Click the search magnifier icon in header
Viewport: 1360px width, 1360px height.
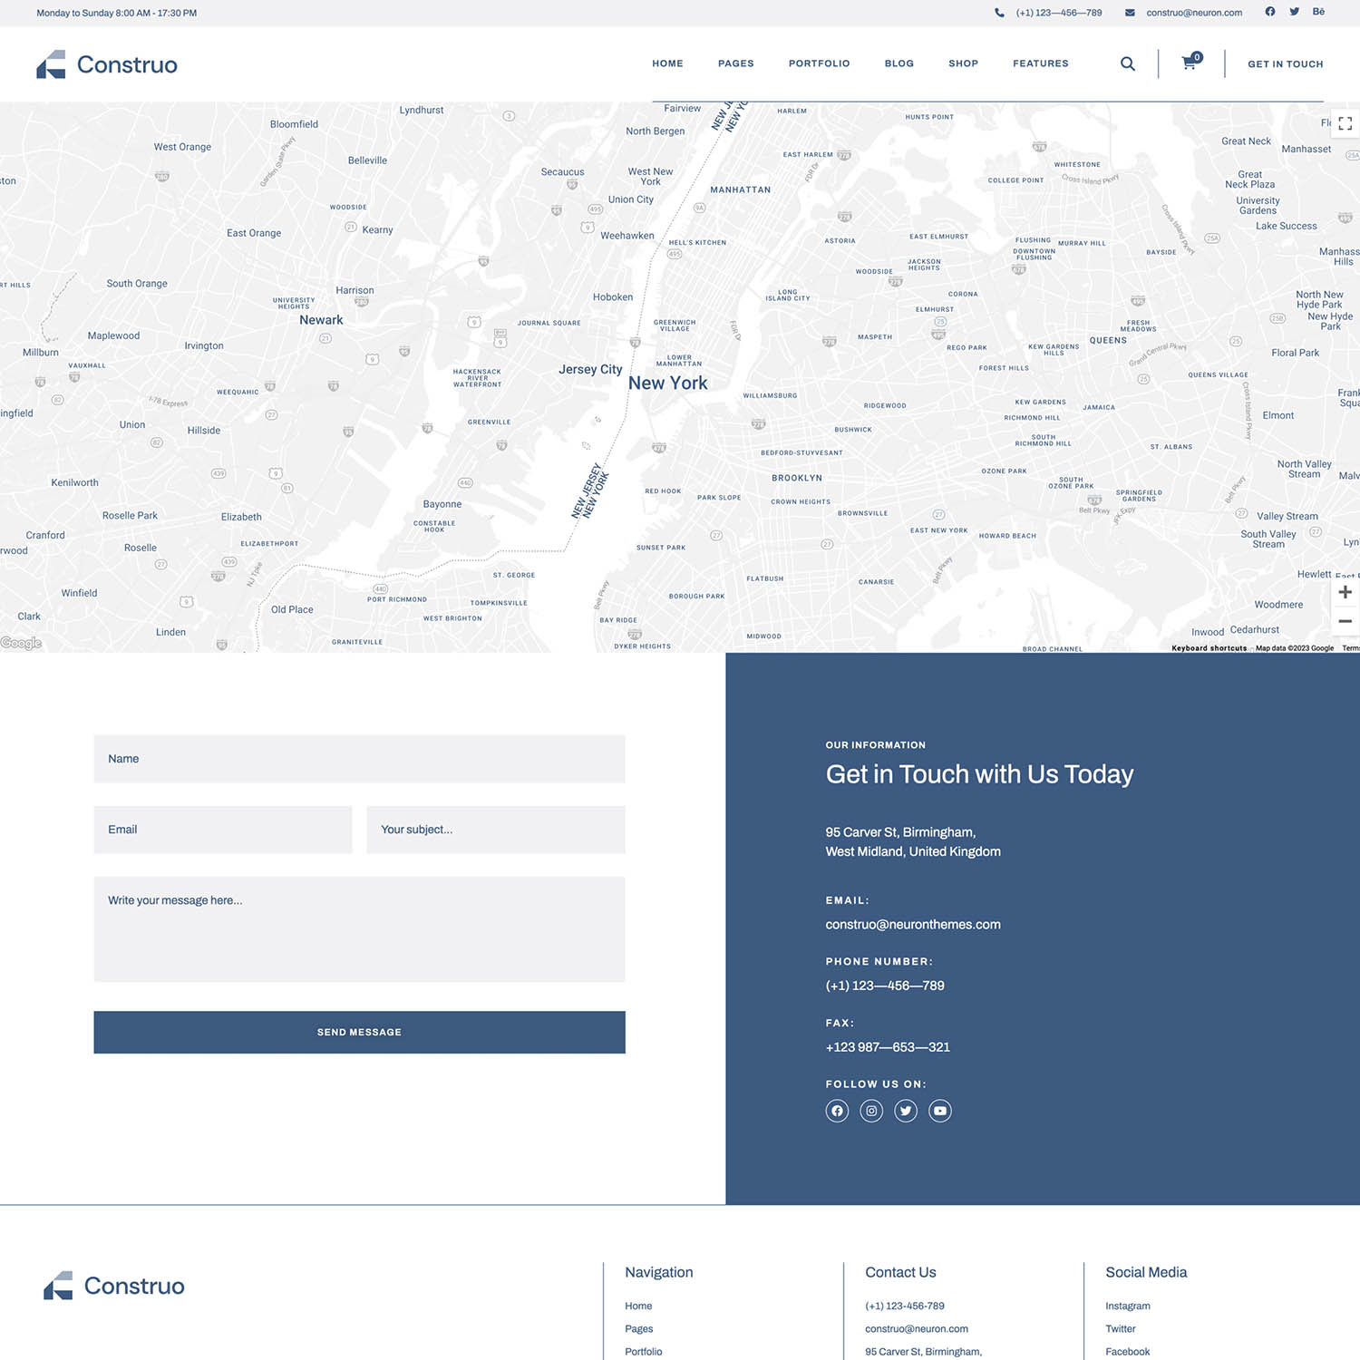coord(1127,63)
